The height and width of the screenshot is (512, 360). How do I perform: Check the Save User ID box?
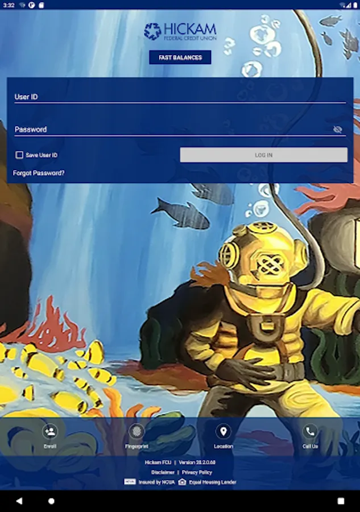[19, 155]
